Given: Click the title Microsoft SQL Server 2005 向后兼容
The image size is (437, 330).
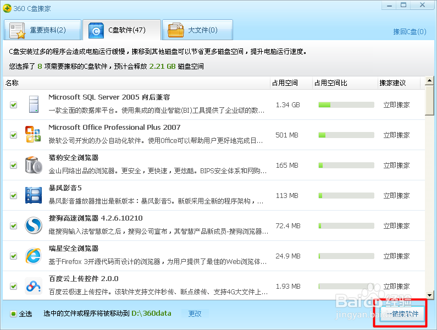Looking at the screenshot, I should tap(109, 97).
